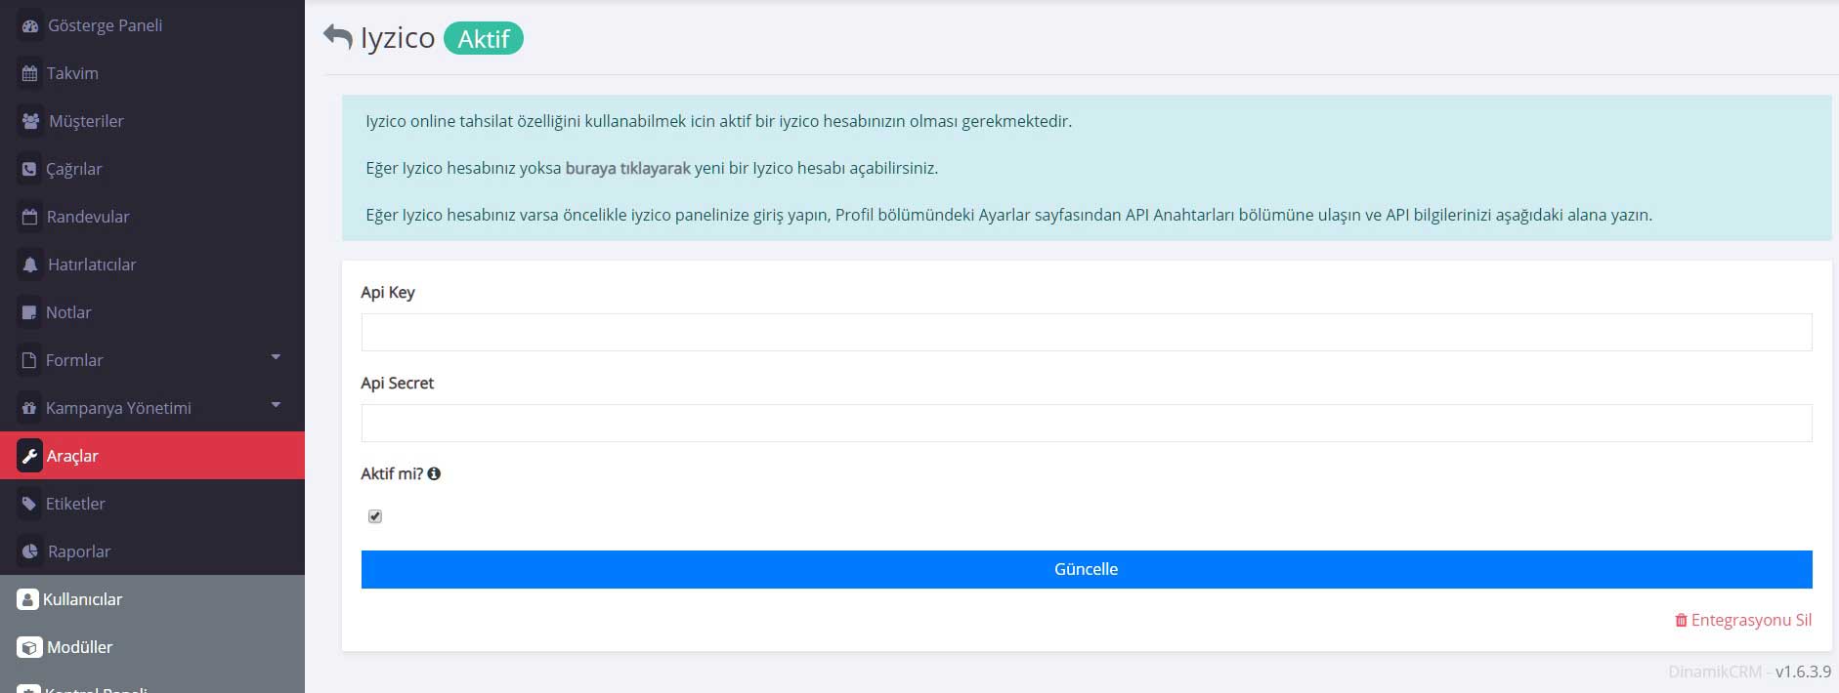
Task: Click the trash icon beside Entegrasyonu Sil
Action: (1681, 620)
